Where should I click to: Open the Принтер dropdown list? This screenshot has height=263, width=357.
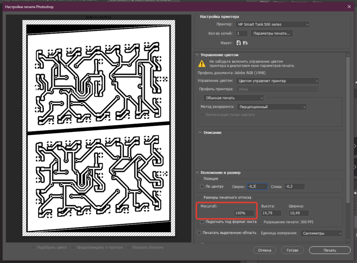272,24
